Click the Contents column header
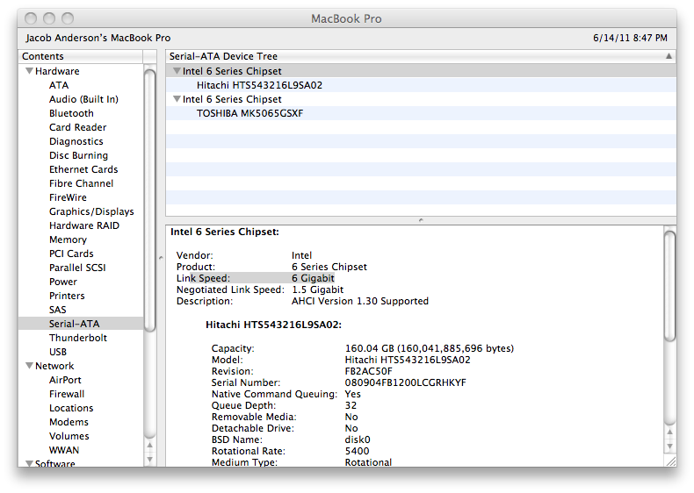 (x=81, y=56)
